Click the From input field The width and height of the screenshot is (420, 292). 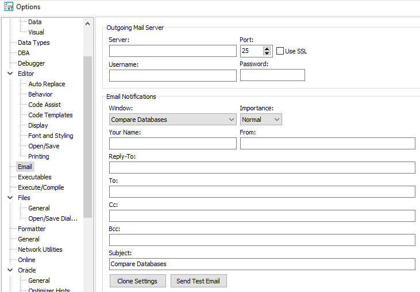coord(327,143)
